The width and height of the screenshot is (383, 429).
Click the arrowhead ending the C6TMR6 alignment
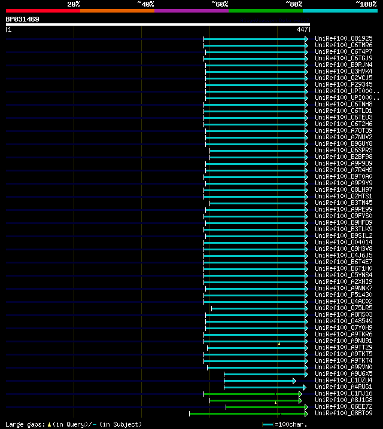[306, 45]
